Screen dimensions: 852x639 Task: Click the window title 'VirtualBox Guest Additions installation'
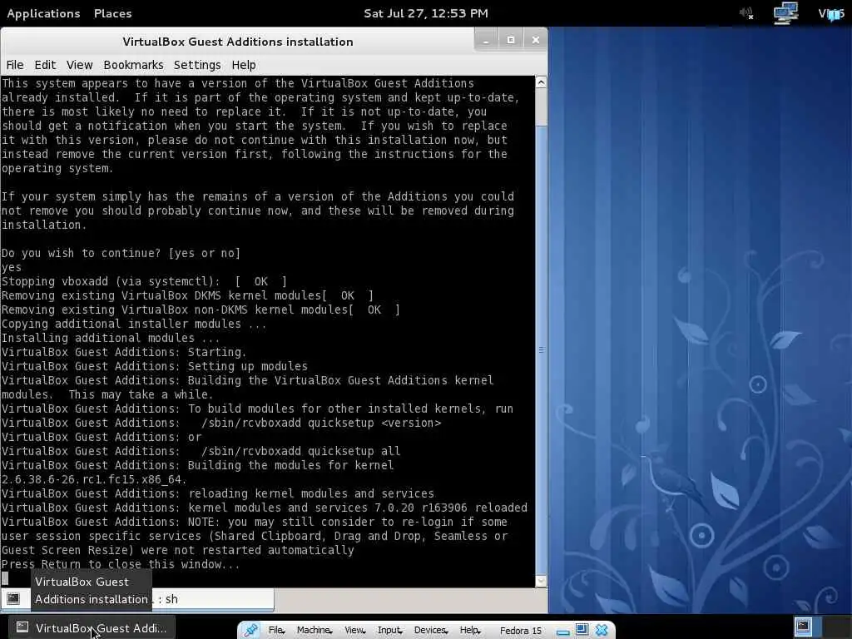point(237,42)
